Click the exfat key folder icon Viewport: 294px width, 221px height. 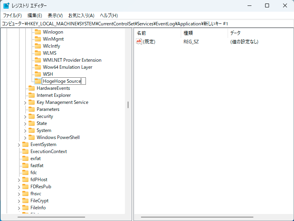[25, 159]
